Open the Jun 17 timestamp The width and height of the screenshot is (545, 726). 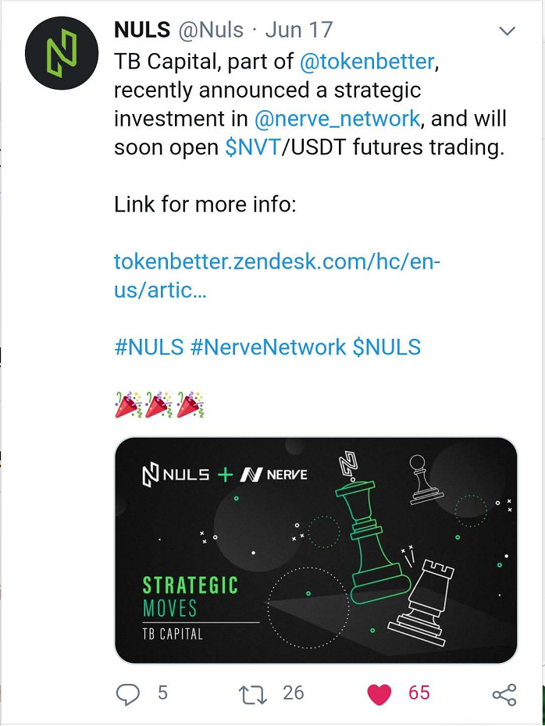point(299,30)
